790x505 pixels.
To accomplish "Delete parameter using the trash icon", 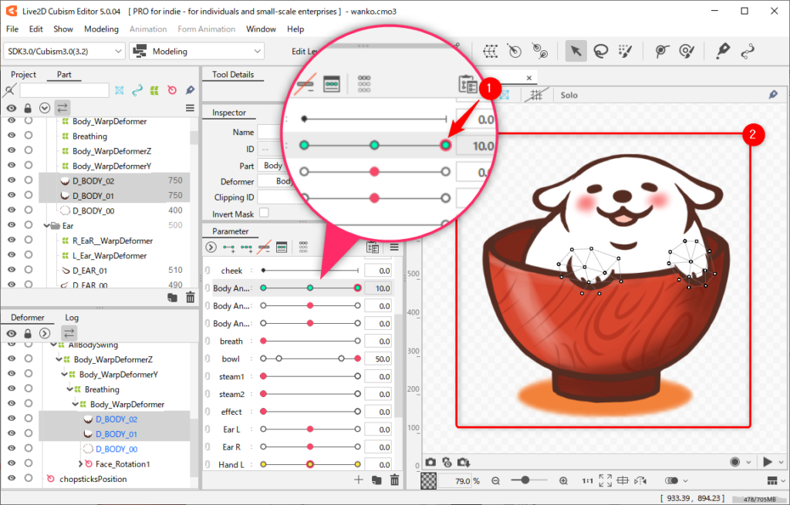I will [x=395, y=480].
